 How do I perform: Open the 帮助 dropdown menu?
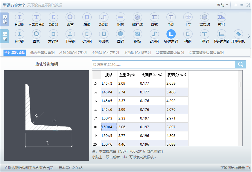(223, 5)
